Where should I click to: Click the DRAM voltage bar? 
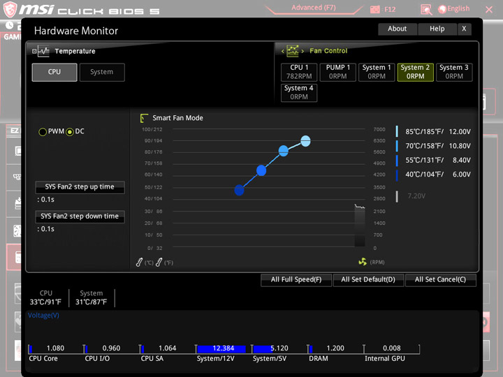click(x=335, y=348)
